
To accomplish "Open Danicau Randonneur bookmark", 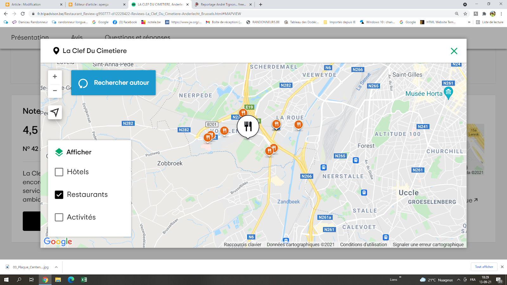I will (30, 22).
